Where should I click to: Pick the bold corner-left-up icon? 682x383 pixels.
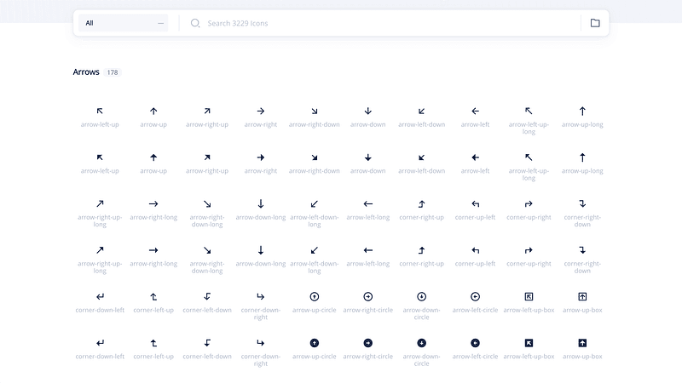[x=153, y=343]
